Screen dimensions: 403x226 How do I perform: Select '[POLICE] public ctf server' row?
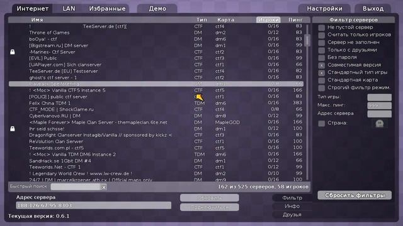coord(156,97)
